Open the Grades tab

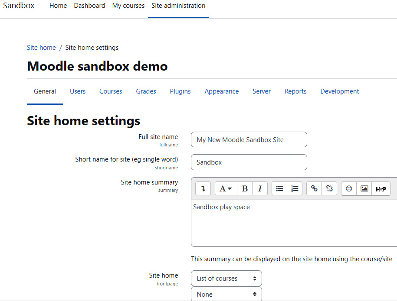pos(146,91)
